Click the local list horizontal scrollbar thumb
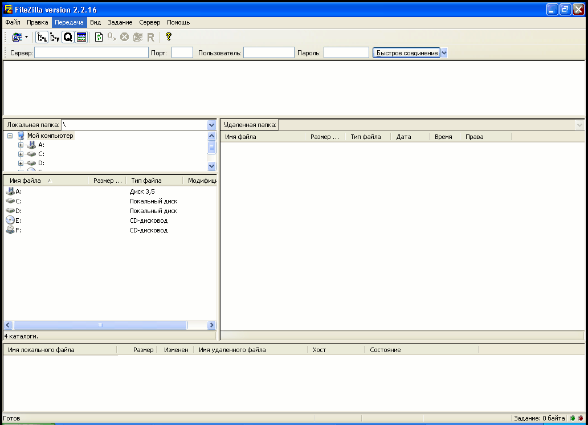 (x=100, y=325)
